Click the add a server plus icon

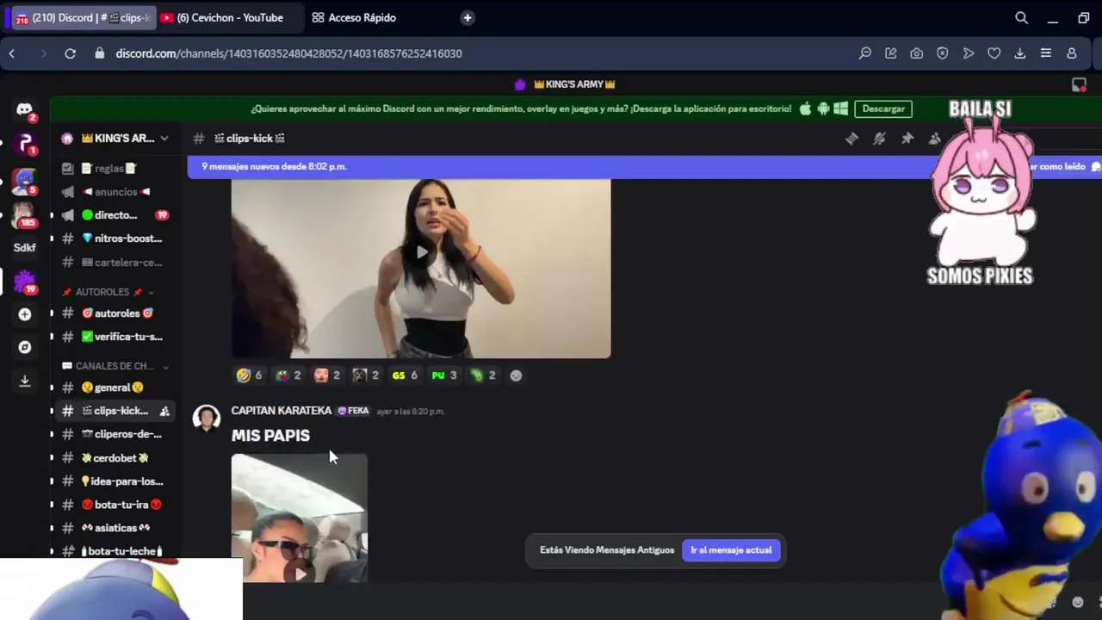(25, 314)
